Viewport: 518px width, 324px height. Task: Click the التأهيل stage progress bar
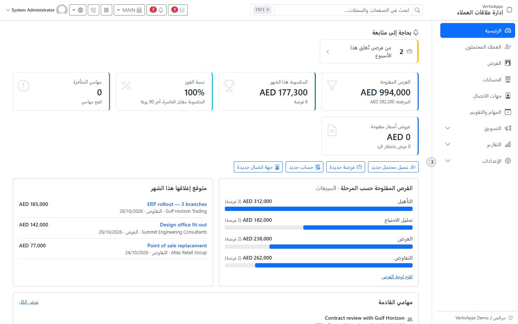(x=319, y=209)
